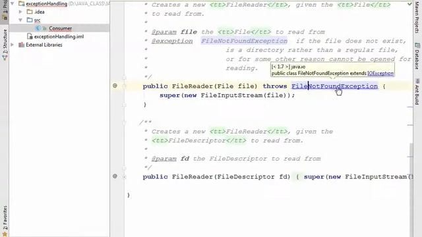The image size is (422, 237).
Task: Select exceptionHandling.iml in the project tree
Action: (59, 37)
